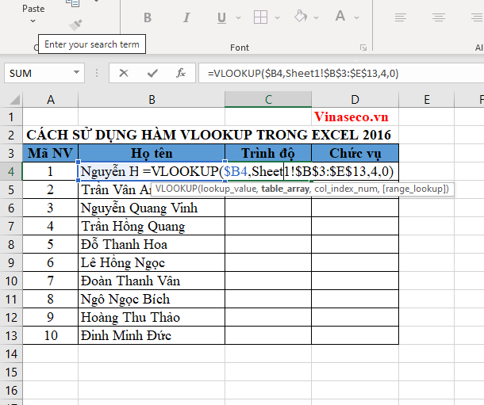Toggle bold formatting
This screenshot has height=405, width=484.
click(148, 17)
